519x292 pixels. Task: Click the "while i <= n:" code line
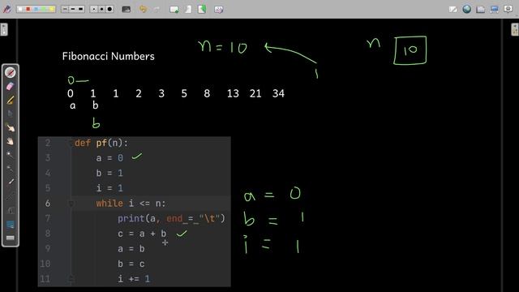[131, 204]
